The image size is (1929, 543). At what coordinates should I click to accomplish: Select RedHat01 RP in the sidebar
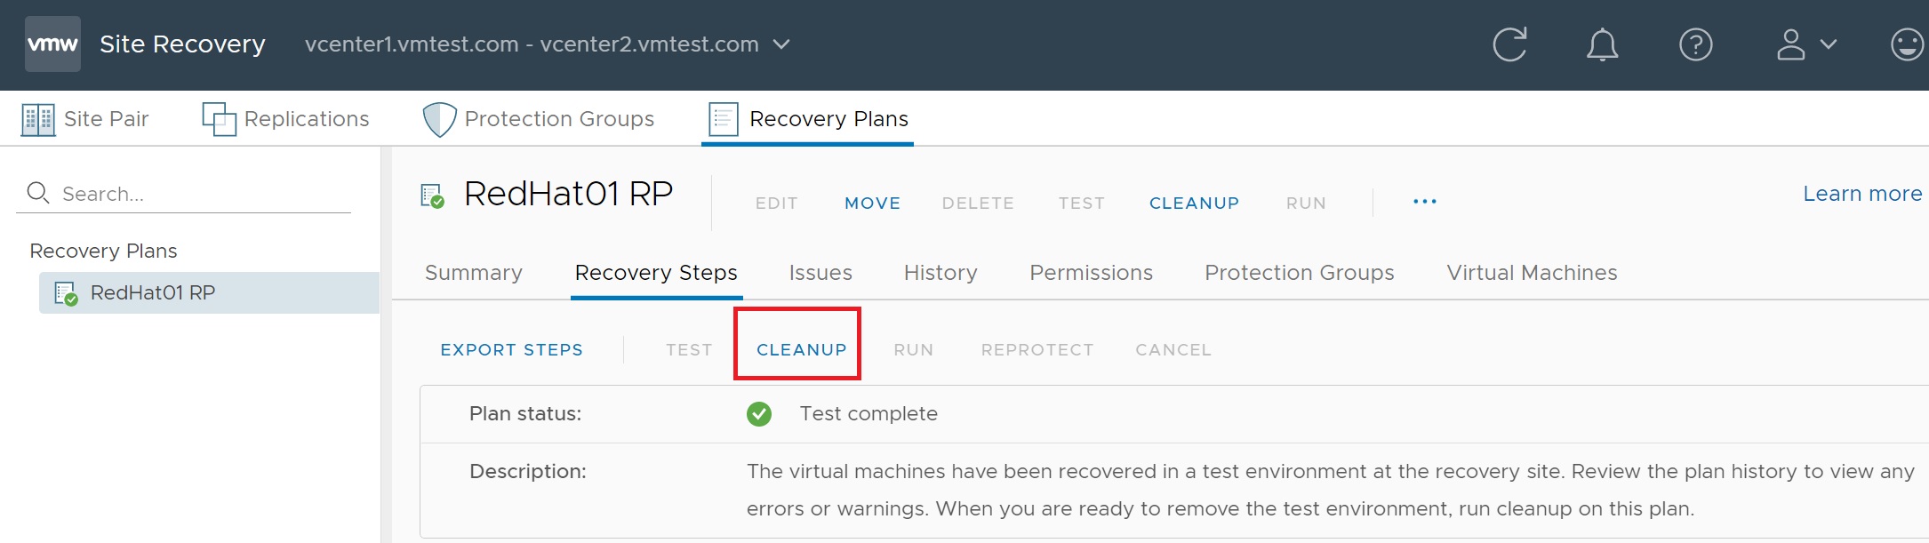tap(153, 292)
